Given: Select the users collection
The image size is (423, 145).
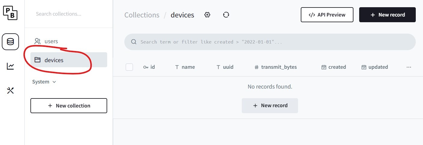Looking at the screenshot, I should tap(51, 41).
